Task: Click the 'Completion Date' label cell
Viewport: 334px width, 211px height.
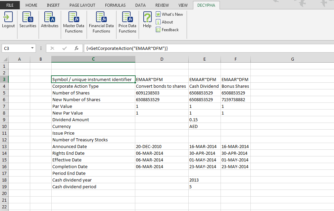Action: click(x=93, y=166)
